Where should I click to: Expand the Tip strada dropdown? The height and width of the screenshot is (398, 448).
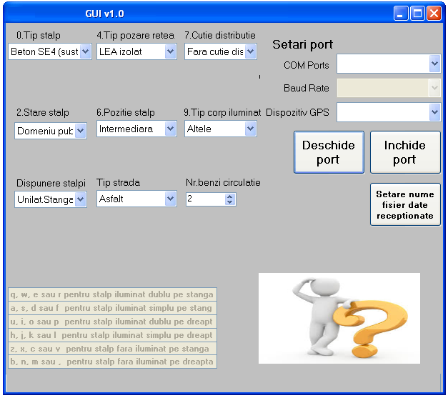[170, 199]
